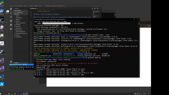Open the Selection menu in VS Code
Image resolution: width=169 pixels, height=95 pixels.
[x=20, y=6]
